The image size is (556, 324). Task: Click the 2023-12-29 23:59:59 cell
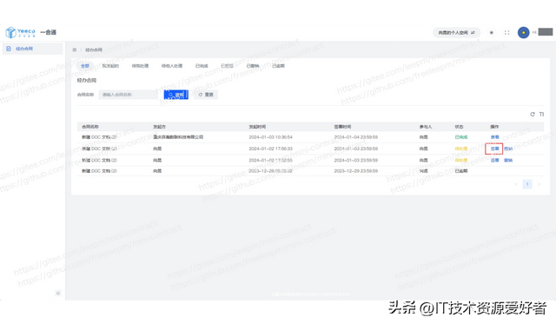pos(355,171)
